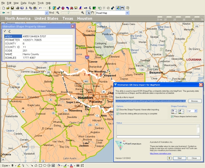Click the red circle Find Nearby Places icon
205x168 pixels.
tap(63, 8)
